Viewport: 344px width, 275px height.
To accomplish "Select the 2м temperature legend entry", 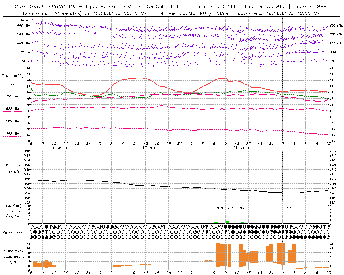I will click(13, 84).
